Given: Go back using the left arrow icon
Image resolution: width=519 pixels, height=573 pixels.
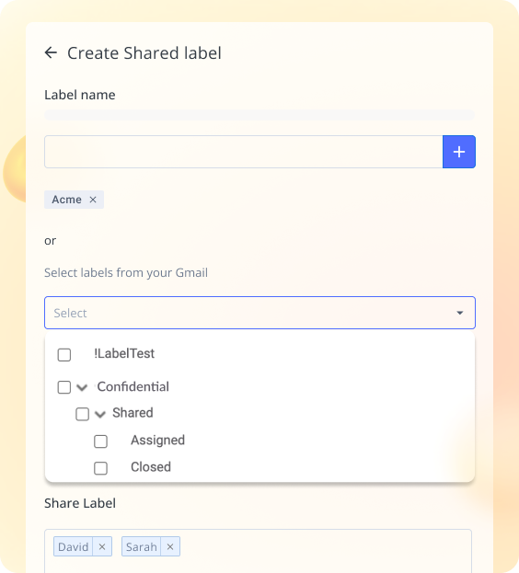Looking at the screenshot, I should [x=51, y=52].
